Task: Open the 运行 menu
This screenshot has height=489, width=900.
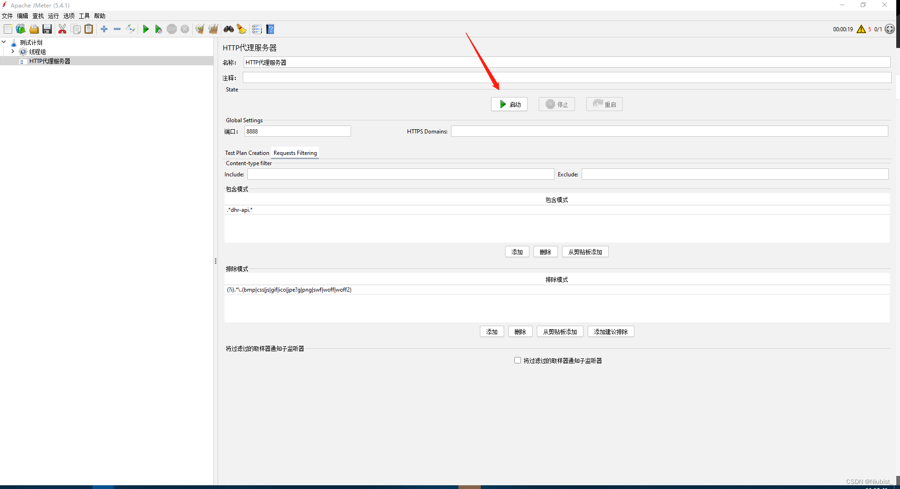Action: point(54,16)
